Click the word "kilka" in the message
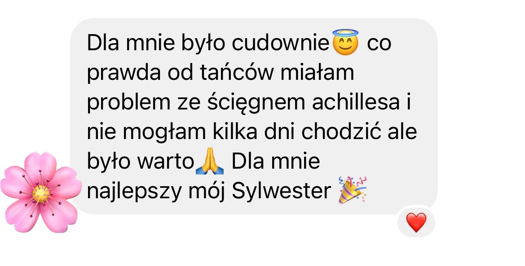525x266 pixels. point(235,132)
